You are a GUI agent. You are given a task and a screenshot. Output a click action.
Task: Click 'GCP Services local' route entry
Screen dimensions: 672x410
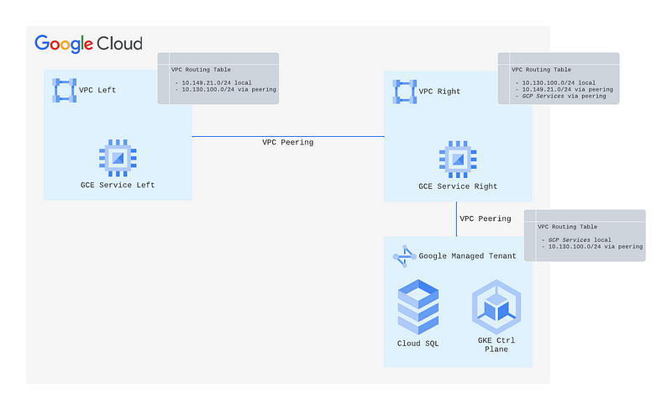580,240
